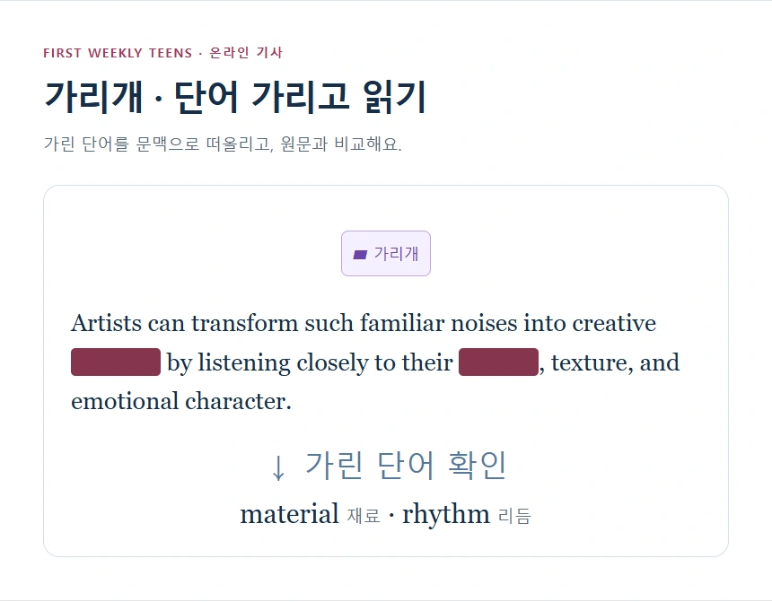772x602 pixels.
Task: Click the 가리개 toggle button
Action: (x=385, y=254)
